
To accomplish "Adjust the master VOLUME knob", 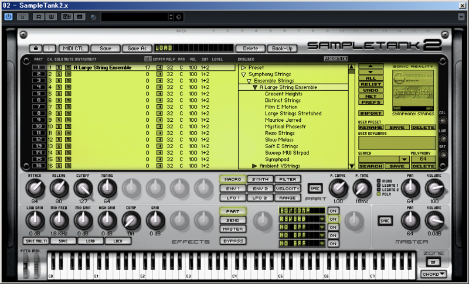I will pos(434,220).
